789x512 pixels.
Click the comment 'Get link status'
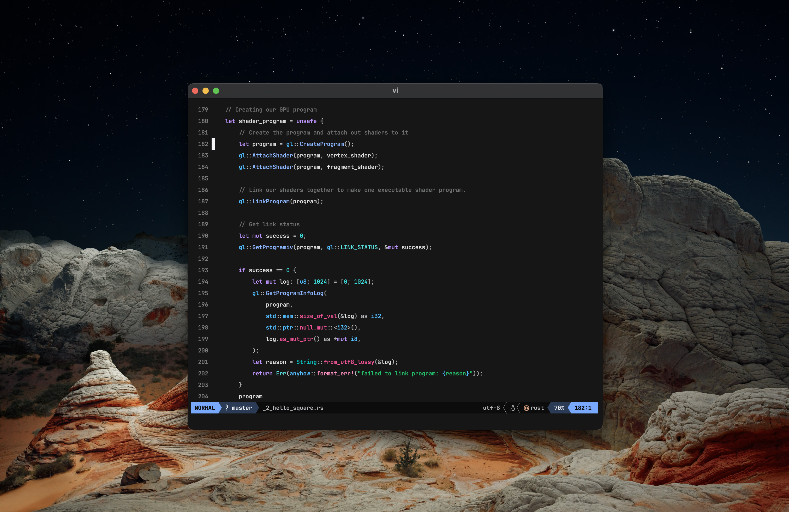[x=269, y=224]
